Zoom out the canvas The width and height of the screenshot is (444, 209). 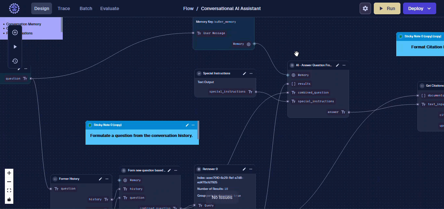click(x=9, y=182)
